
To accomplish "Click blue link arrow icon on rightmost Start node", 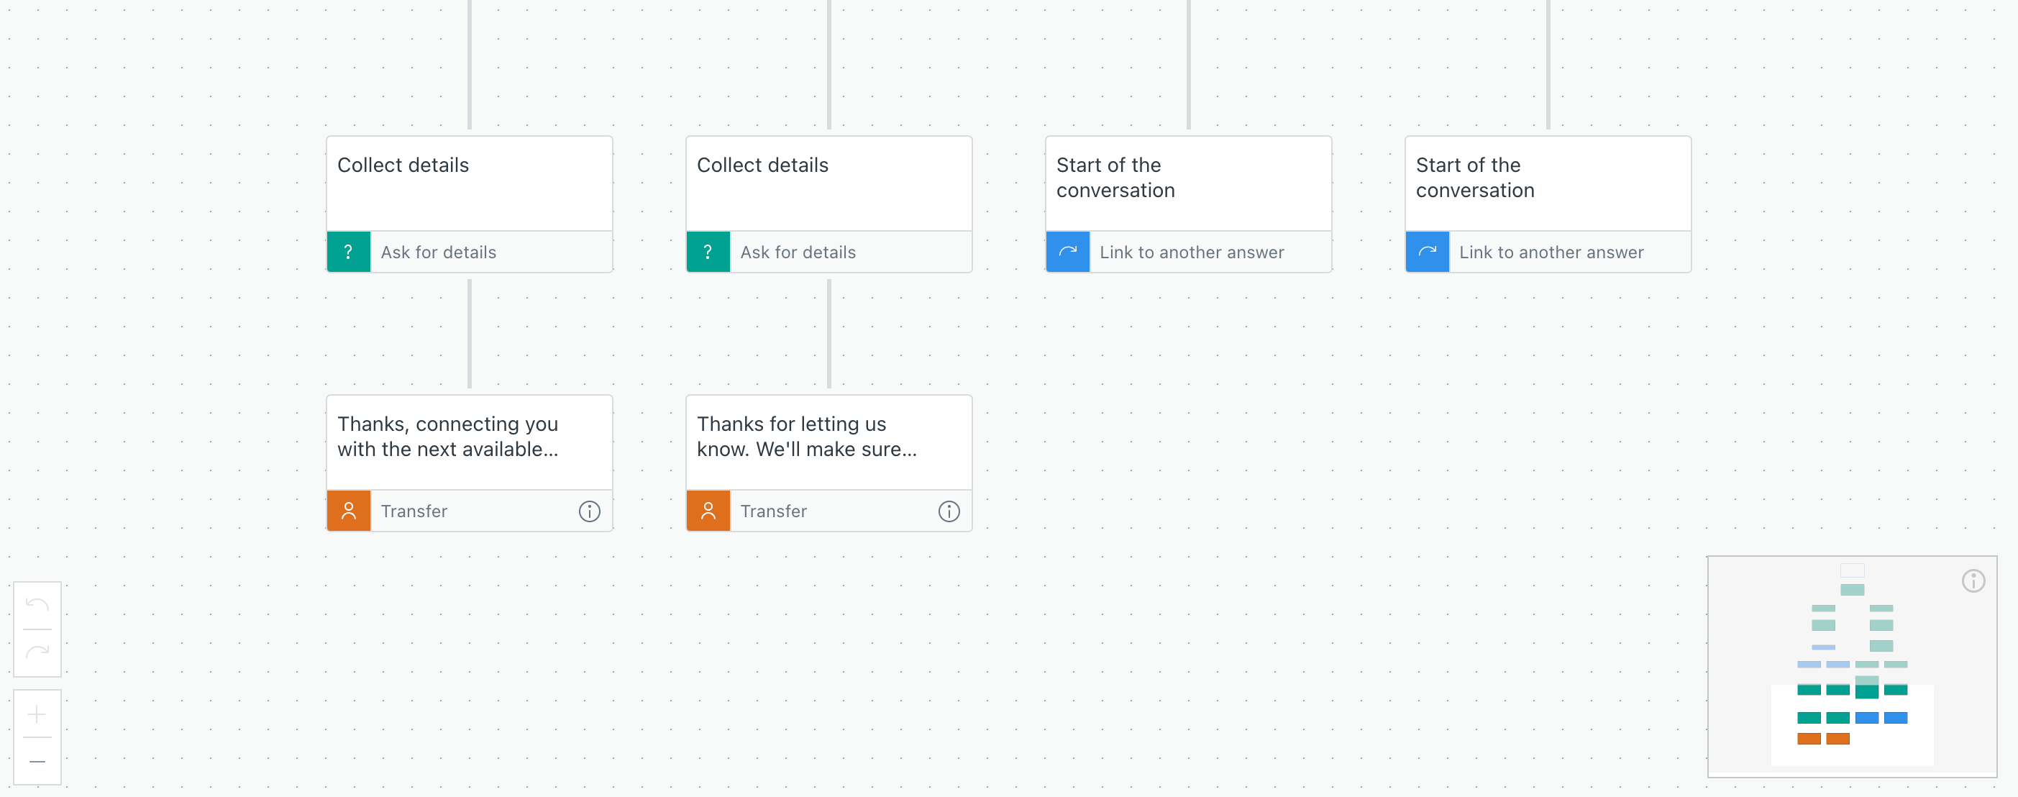I will click(1428, 252).
